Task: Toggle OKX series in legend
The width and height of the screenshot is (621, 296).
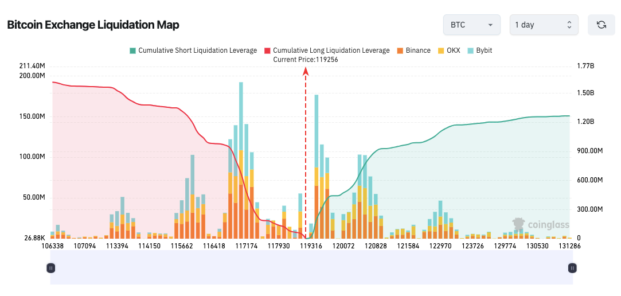Action: click(x=453, y=50)
